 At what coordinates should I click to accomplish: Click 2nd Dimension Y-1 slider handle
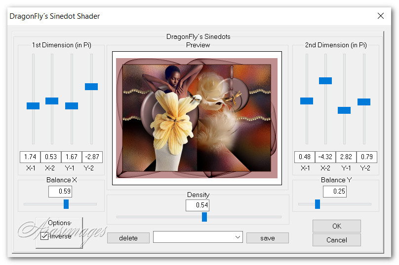(344, 110)
